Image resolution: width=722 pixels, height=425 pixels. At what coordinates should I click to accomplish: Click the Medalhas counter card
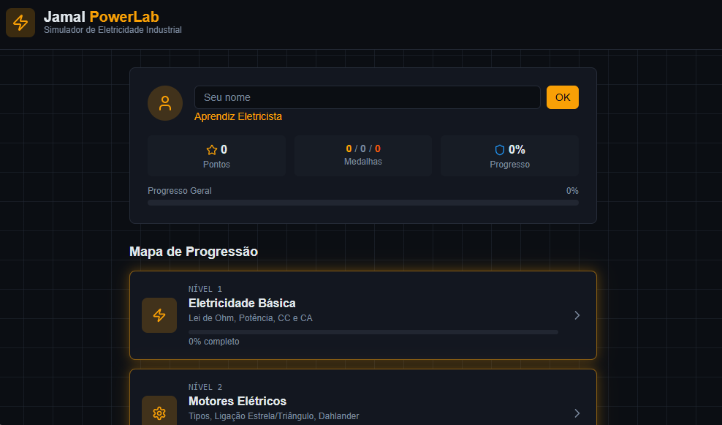point(363,155)
